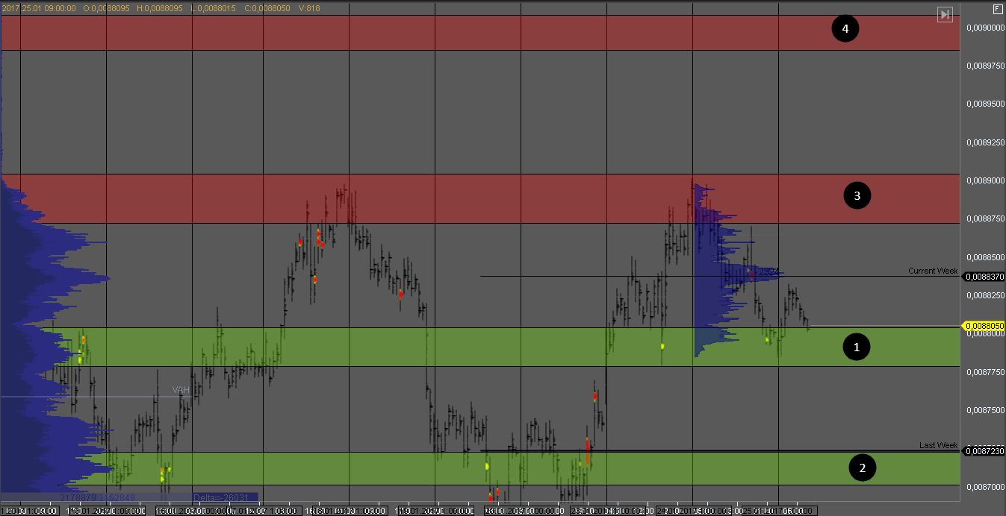Click the numbered circle 1 in the green zone
This screenshot has height=516, width=1006.
pos(856,347)
